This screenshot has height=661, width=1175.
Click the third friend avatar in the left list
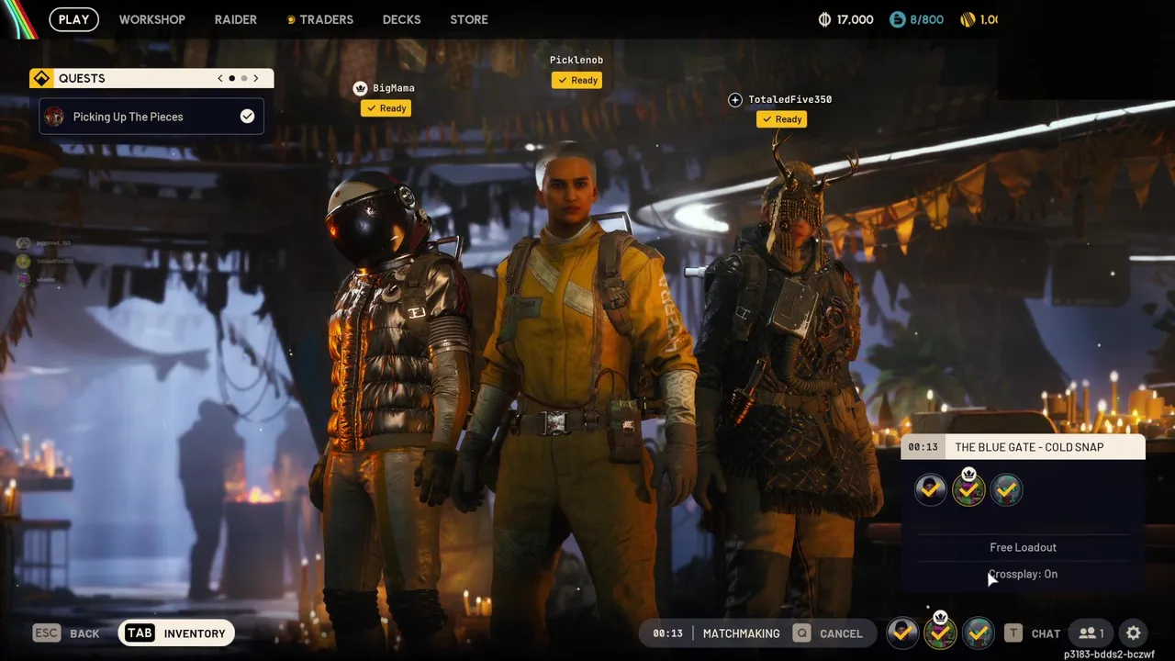23,279
